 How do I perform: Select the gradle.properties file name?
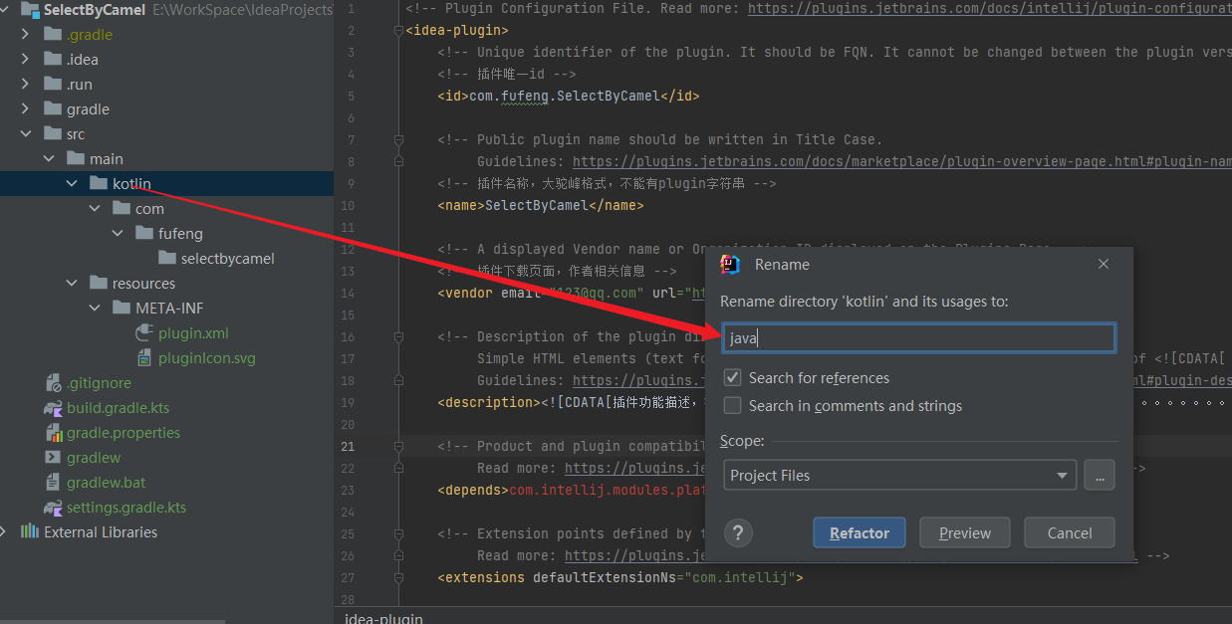tap(123, 432)
